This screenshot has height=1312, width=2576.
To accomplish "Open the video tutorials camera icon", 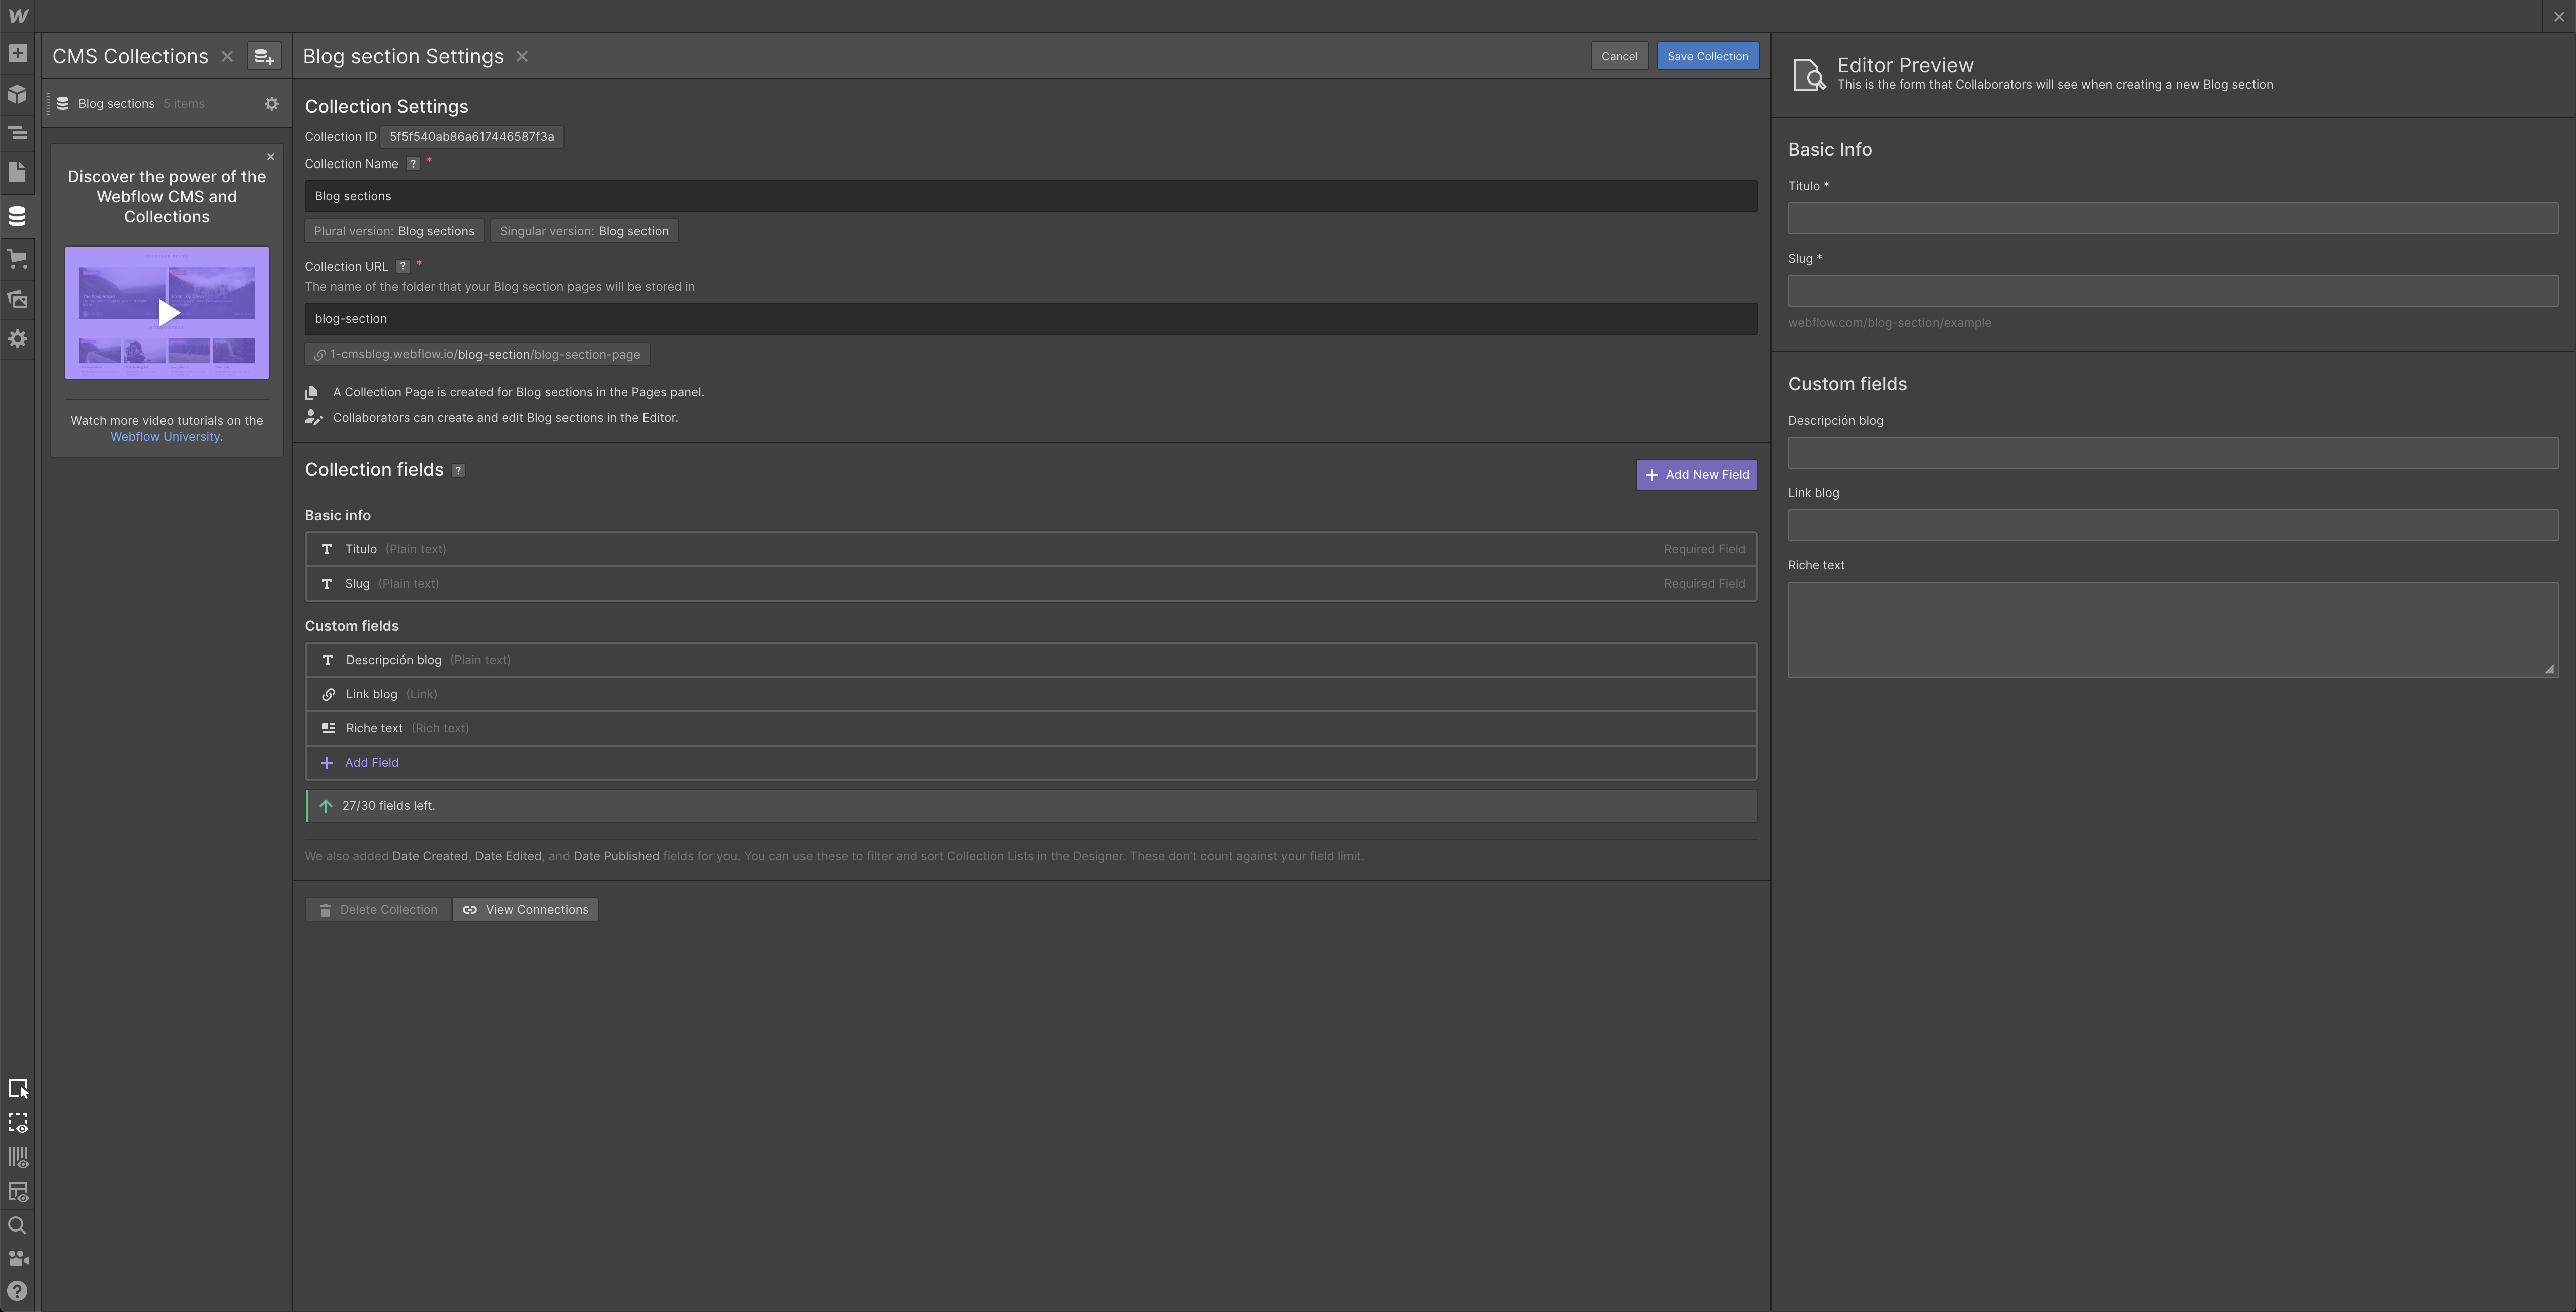I will [x=18, y=1258].
